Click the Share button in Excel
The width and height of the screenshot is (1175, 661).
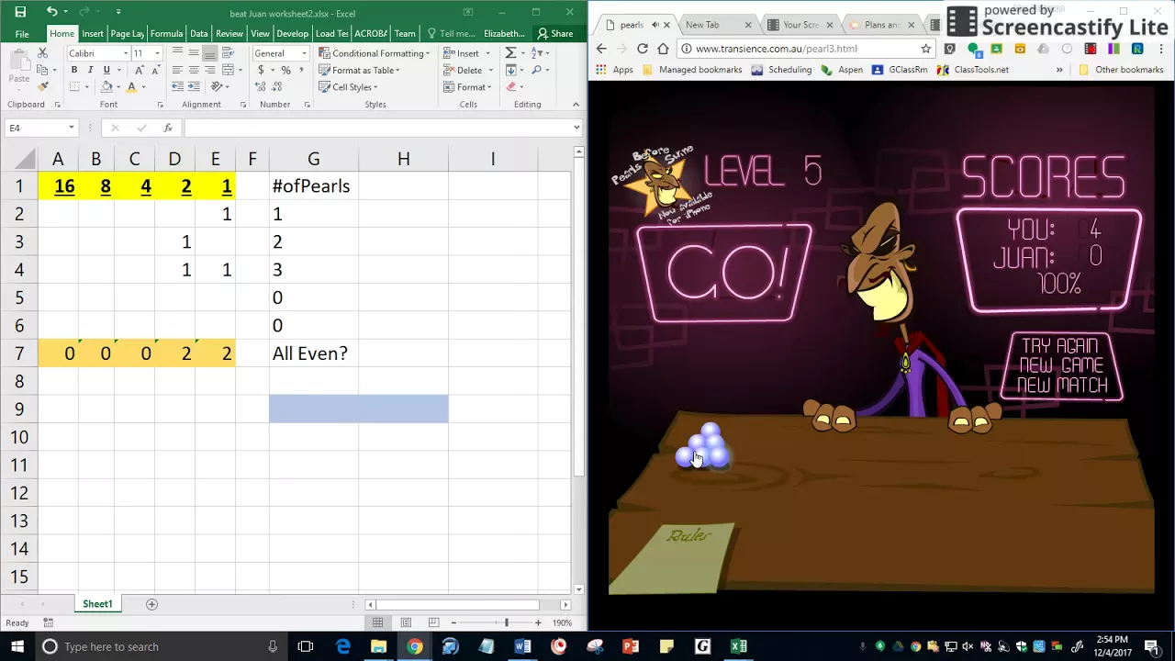[555, 33]
